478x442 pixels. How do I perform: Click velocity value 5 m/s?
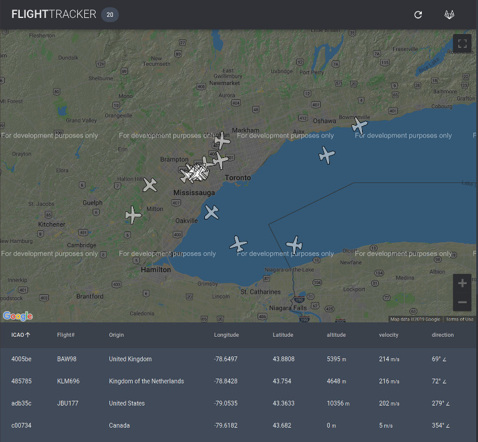(385, 425)
